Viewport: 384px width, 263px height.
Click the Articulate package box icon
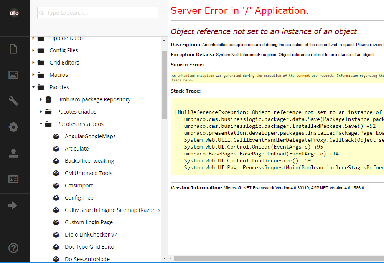click(x=56, y=149)
